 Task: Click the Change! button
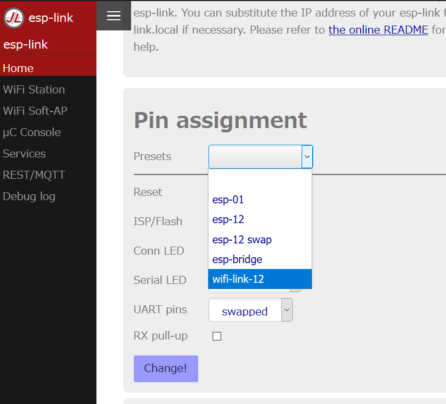pos(166,368)
